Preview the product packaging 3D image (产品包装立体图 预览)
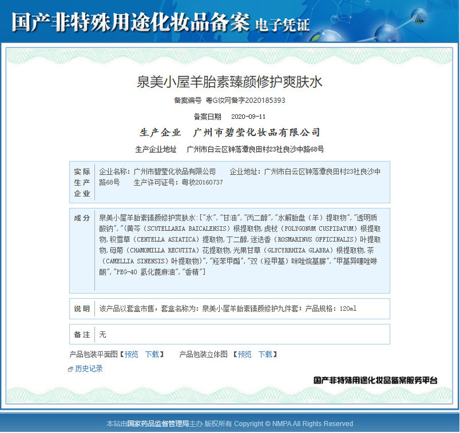Viewport: 460px width, 433px height. tap(244, 354)
